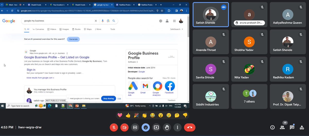Leave the call with hang-up button

[x=190, y=127]
